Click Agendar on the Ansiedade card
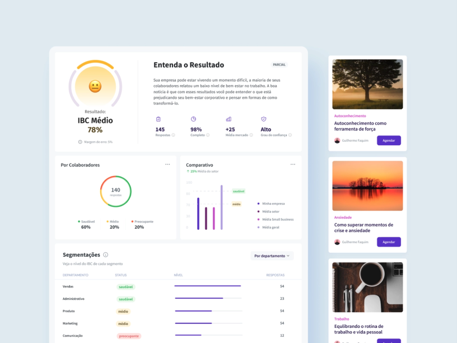 point(389,242)
